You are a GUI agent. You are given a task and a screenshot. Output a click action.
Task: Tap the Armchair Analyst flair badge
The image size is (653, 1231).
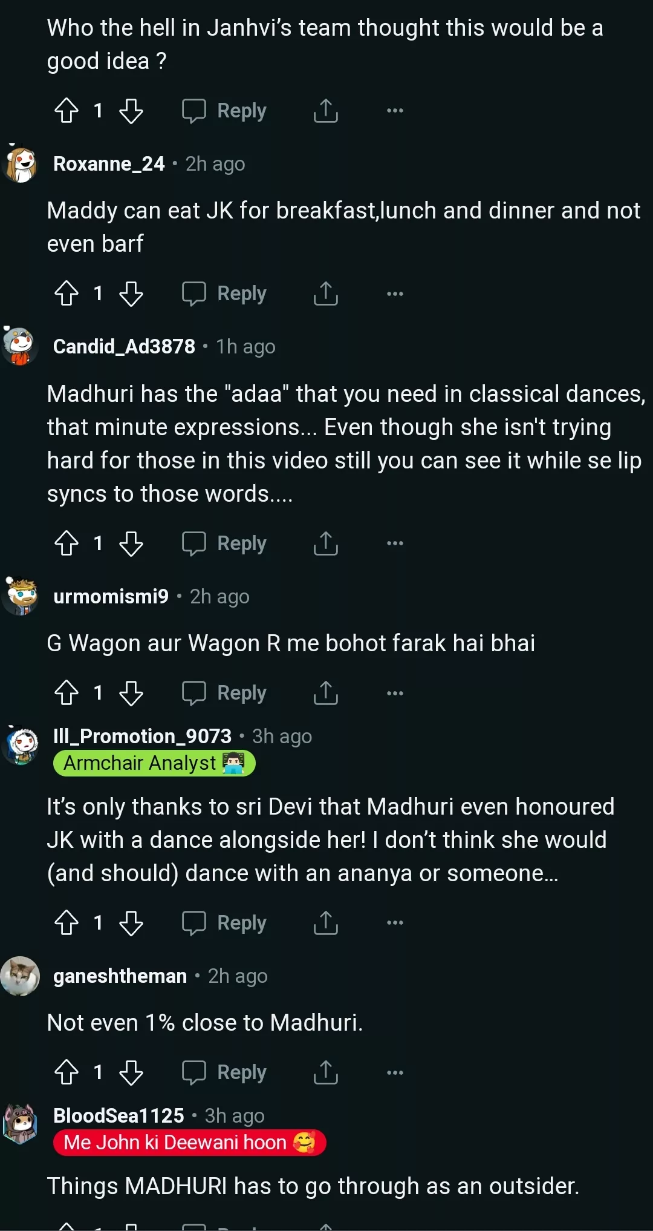pyautogui.click(x=154, y=763)
